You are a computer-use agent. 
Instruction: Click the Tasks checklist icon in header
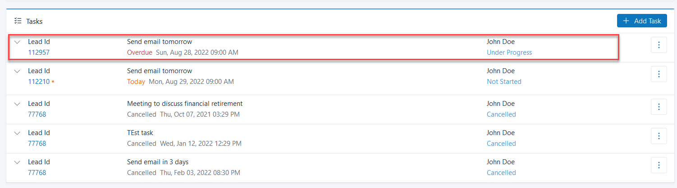(x=18, y=21)
